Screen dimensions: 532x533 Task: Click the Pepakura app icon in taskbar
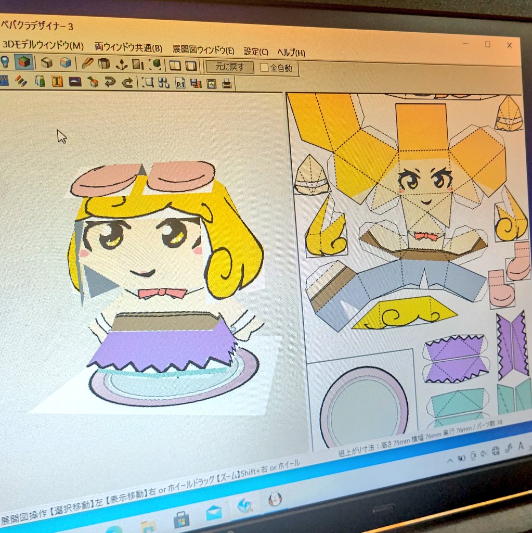click(x=245, y=505)
